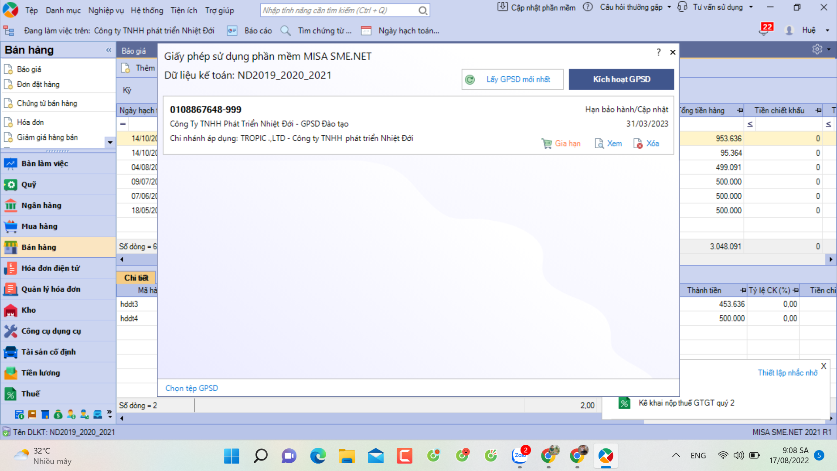Select Chứng từ bán hàng in sidebar

pyautogui.click(x=47, y=103)
